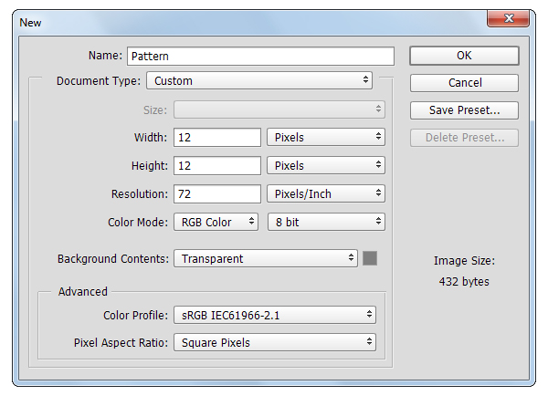The height and width of the screenshot is (396, 548).
Task: Click the Height value field
Action: (217, 166)
